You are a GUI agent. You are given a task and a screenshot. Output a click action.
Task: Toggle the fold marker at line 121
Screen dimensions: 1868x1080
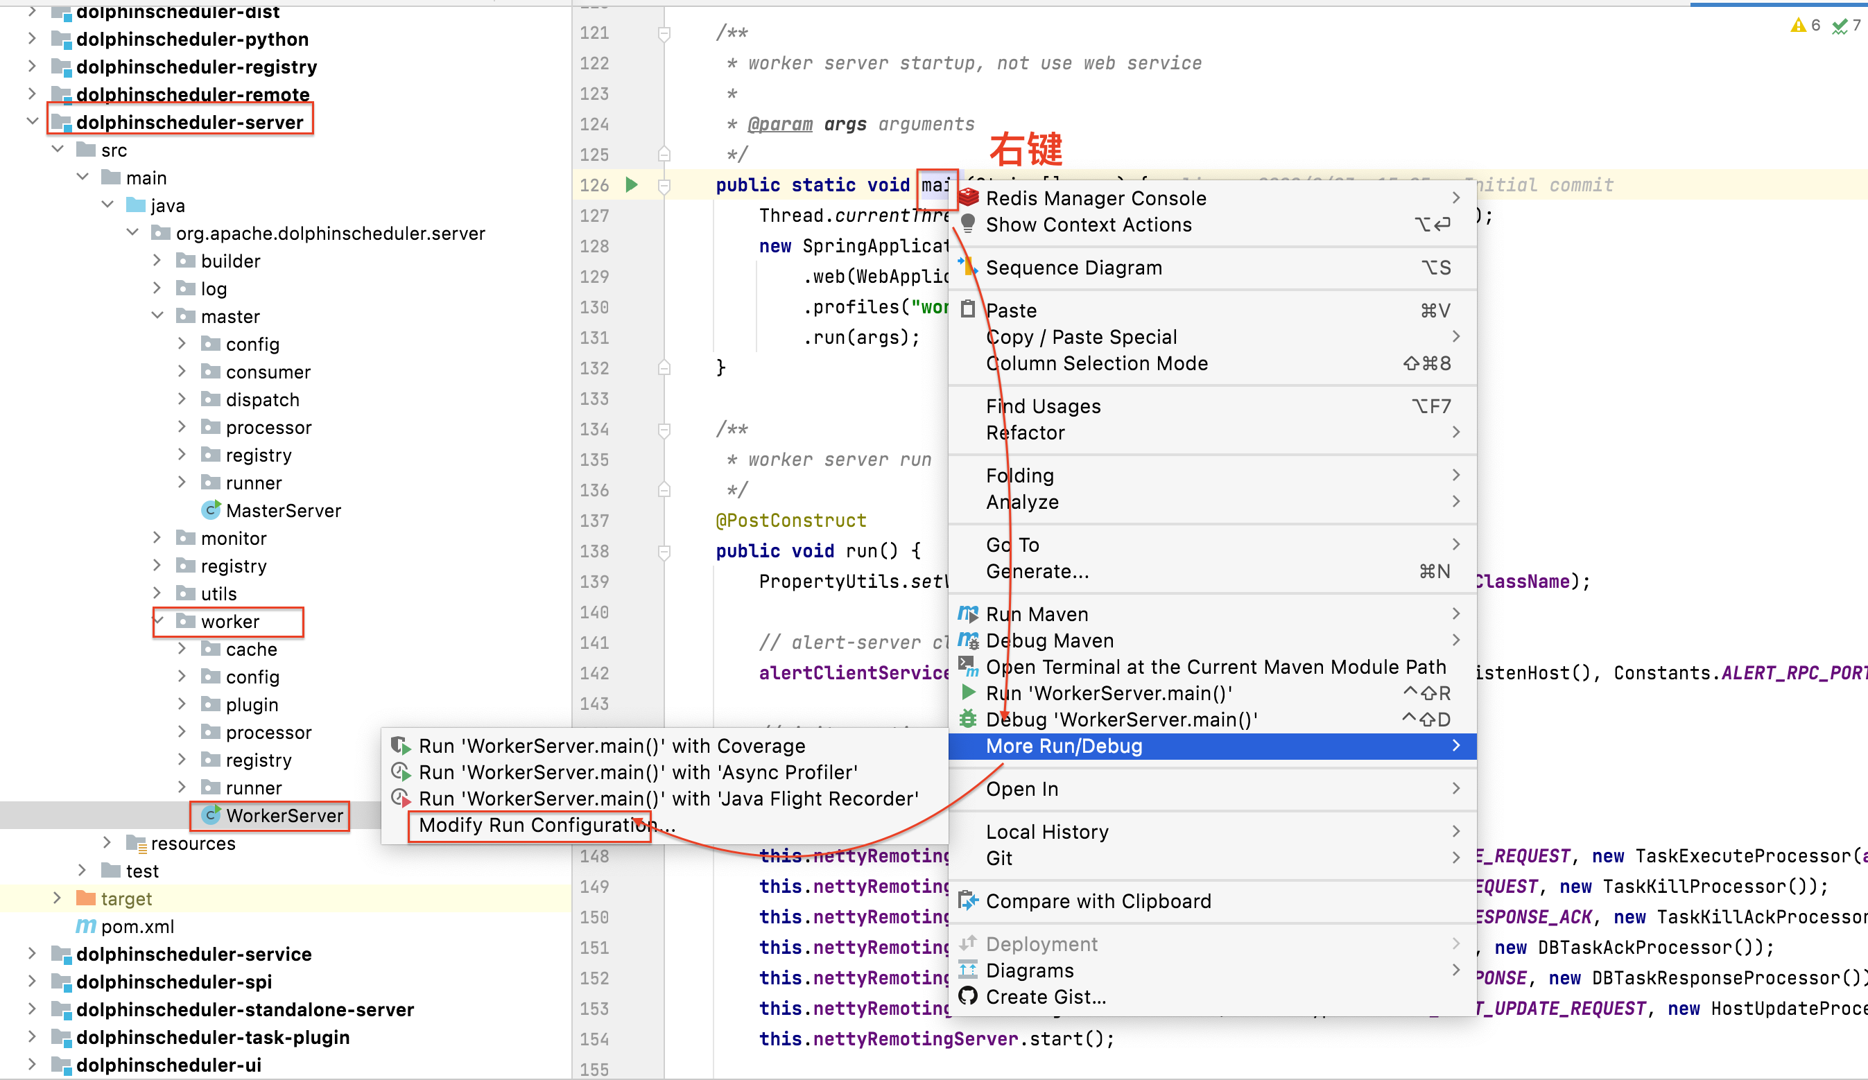pyautogui.click(x=664, y=33)
